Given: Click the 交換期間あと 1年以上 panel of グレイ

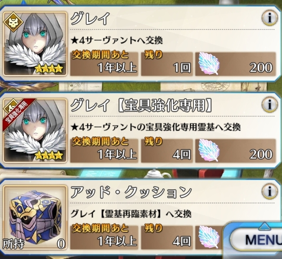Looking at the screenshot, I should point(104,64).
